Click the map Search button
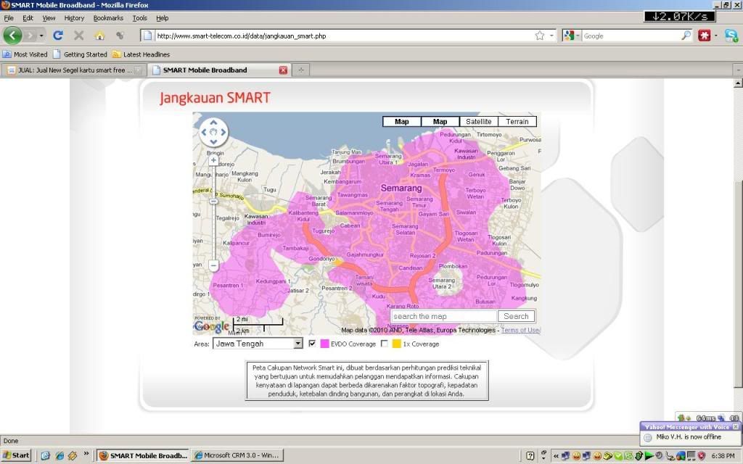 516,316
